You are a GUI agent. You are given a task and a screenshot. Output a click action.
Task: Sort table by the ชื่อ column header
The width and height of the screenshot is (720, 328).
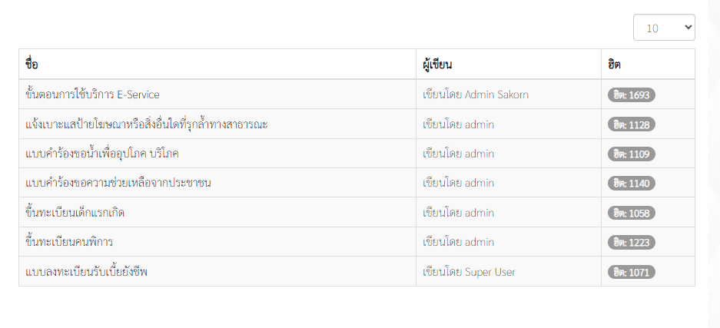pyautogui.click(x=32, y=65)
